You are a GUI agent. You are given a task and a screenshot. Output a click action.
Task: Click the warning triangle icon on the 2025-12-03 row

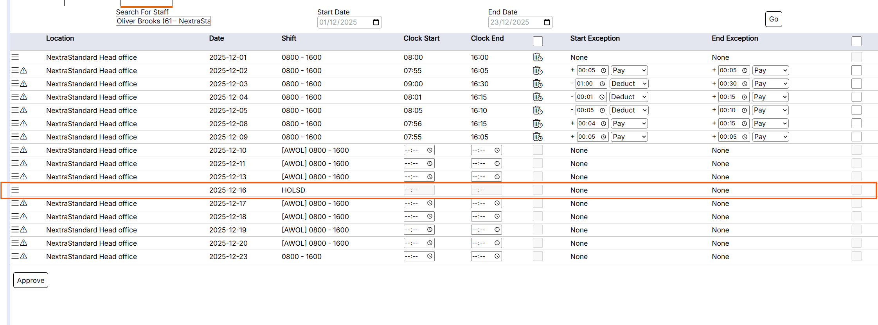click(x=23, y=84)
